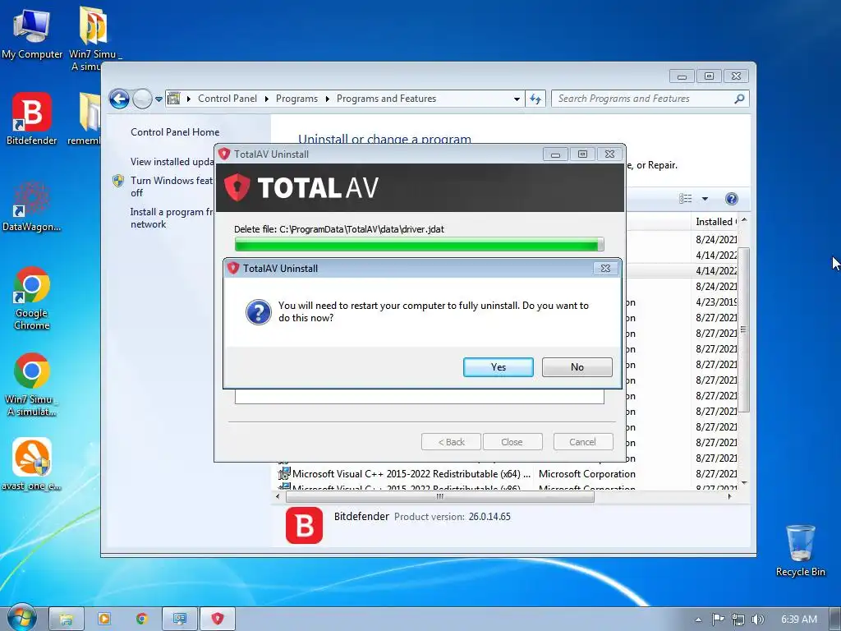Expand view options dropdown arrow
This screenshot has height=631, width=841.
click(x=705, y=199)
